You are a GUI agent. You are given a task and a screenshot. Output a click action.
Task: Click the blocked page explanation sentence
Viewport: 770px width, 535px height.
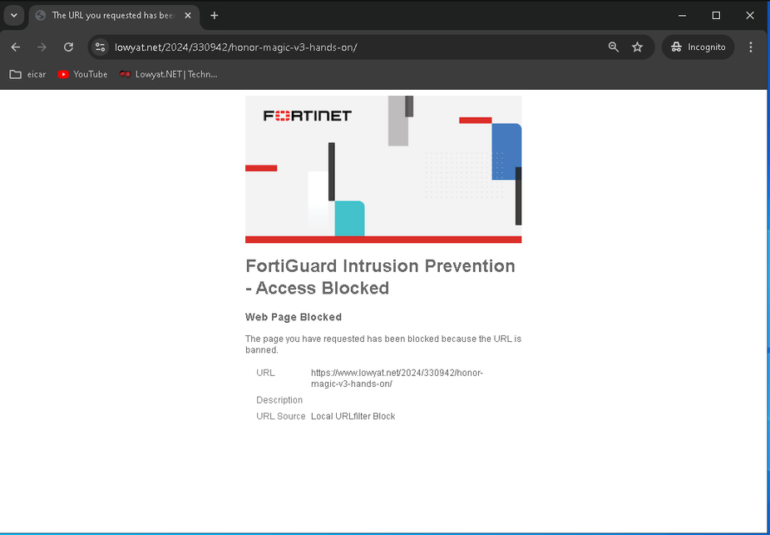pyautogui.click(x=383, y=344)
